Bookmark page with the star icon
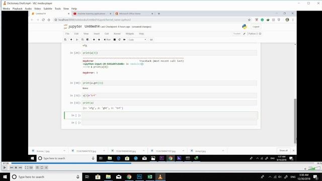 click(249, 20)
